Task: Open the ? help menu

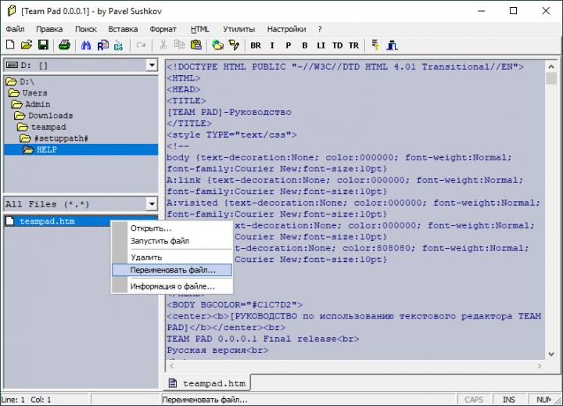Action: click(x=320, y=29)
